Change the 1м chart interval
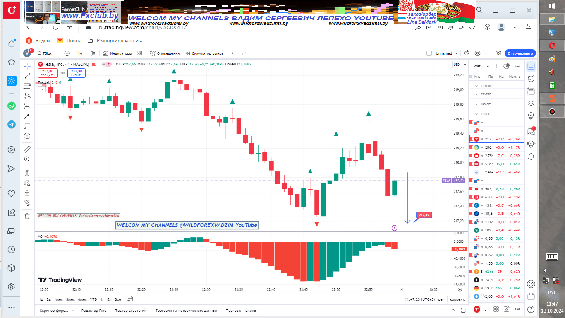The width and height of the screenshot is (565, 318). (80, 53)
